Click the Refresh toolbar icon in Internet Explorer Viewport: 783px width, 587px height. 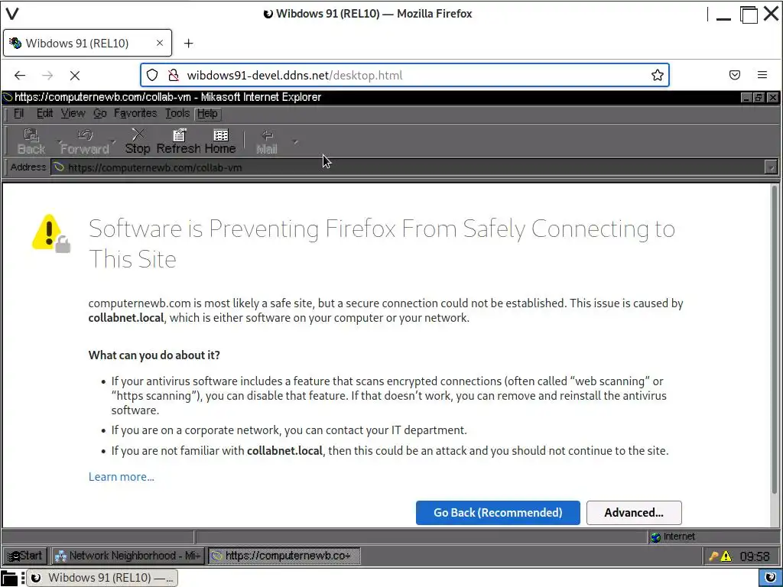click(x=179, y=141)
